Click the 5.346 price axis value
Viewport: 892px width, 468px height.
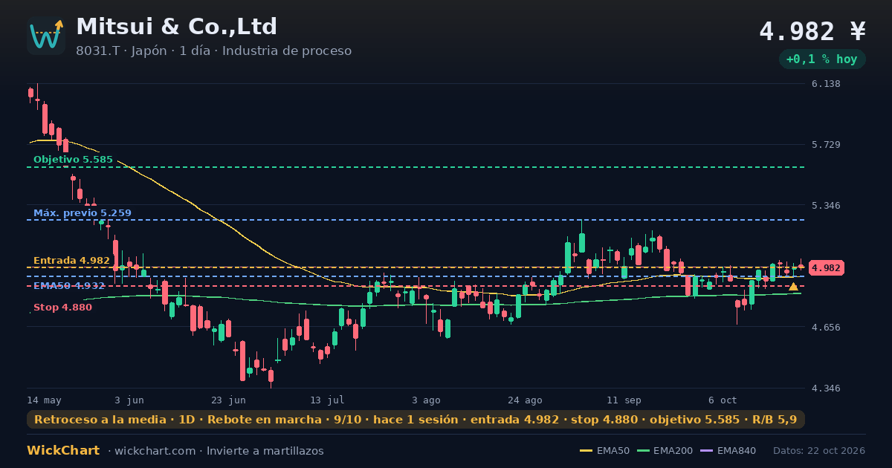click(x=826, y=206)
